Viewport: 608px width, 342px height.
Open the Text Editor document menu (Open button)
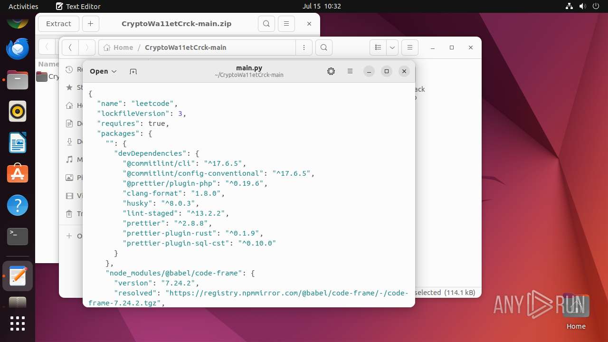103,71
